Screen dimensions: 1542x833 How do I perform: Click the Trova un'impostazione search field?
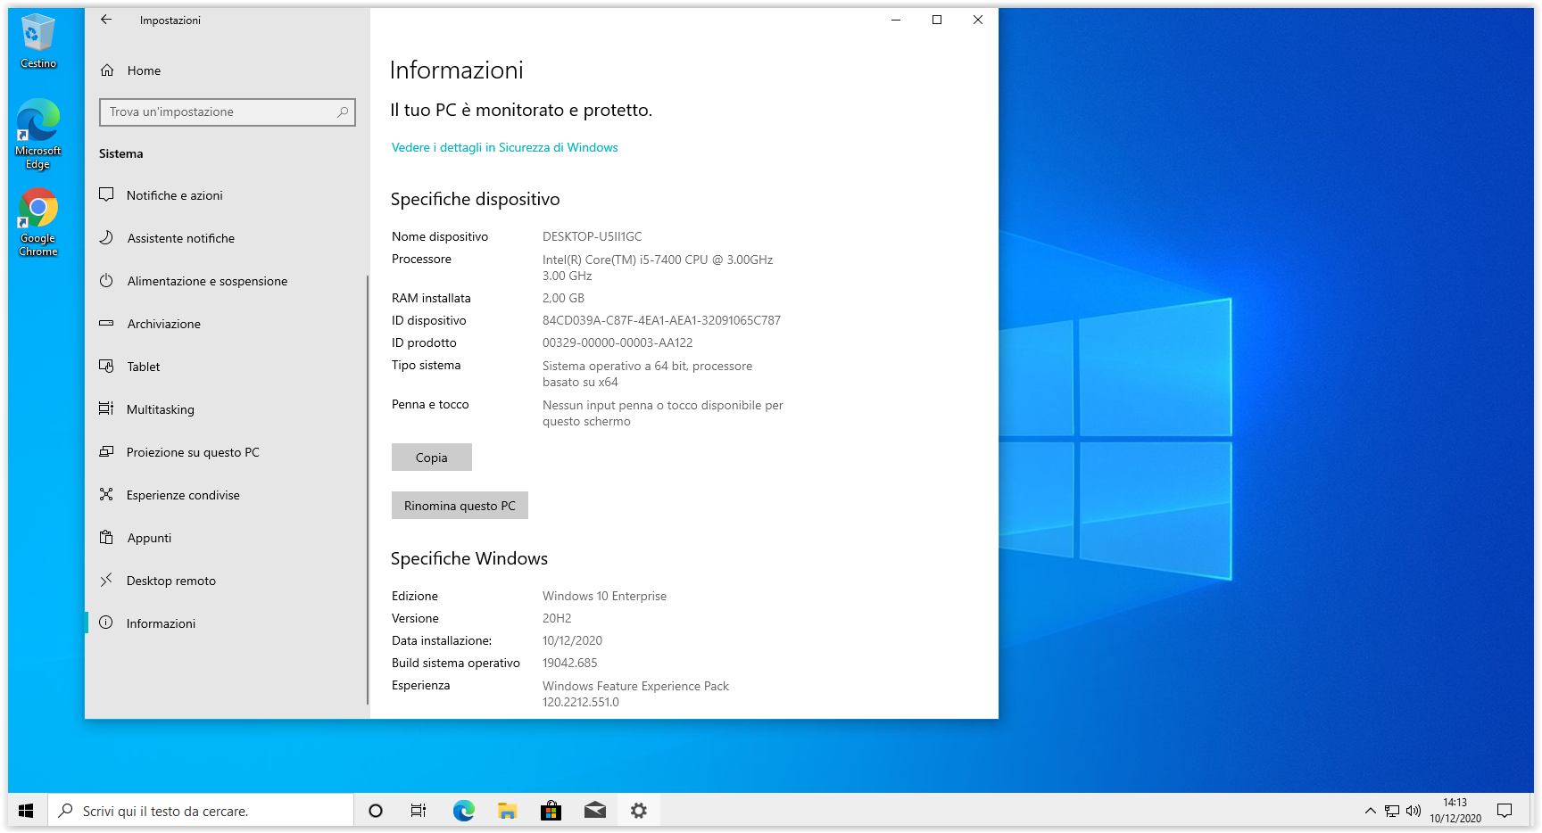pyautogui.click(x=228, y=112)
